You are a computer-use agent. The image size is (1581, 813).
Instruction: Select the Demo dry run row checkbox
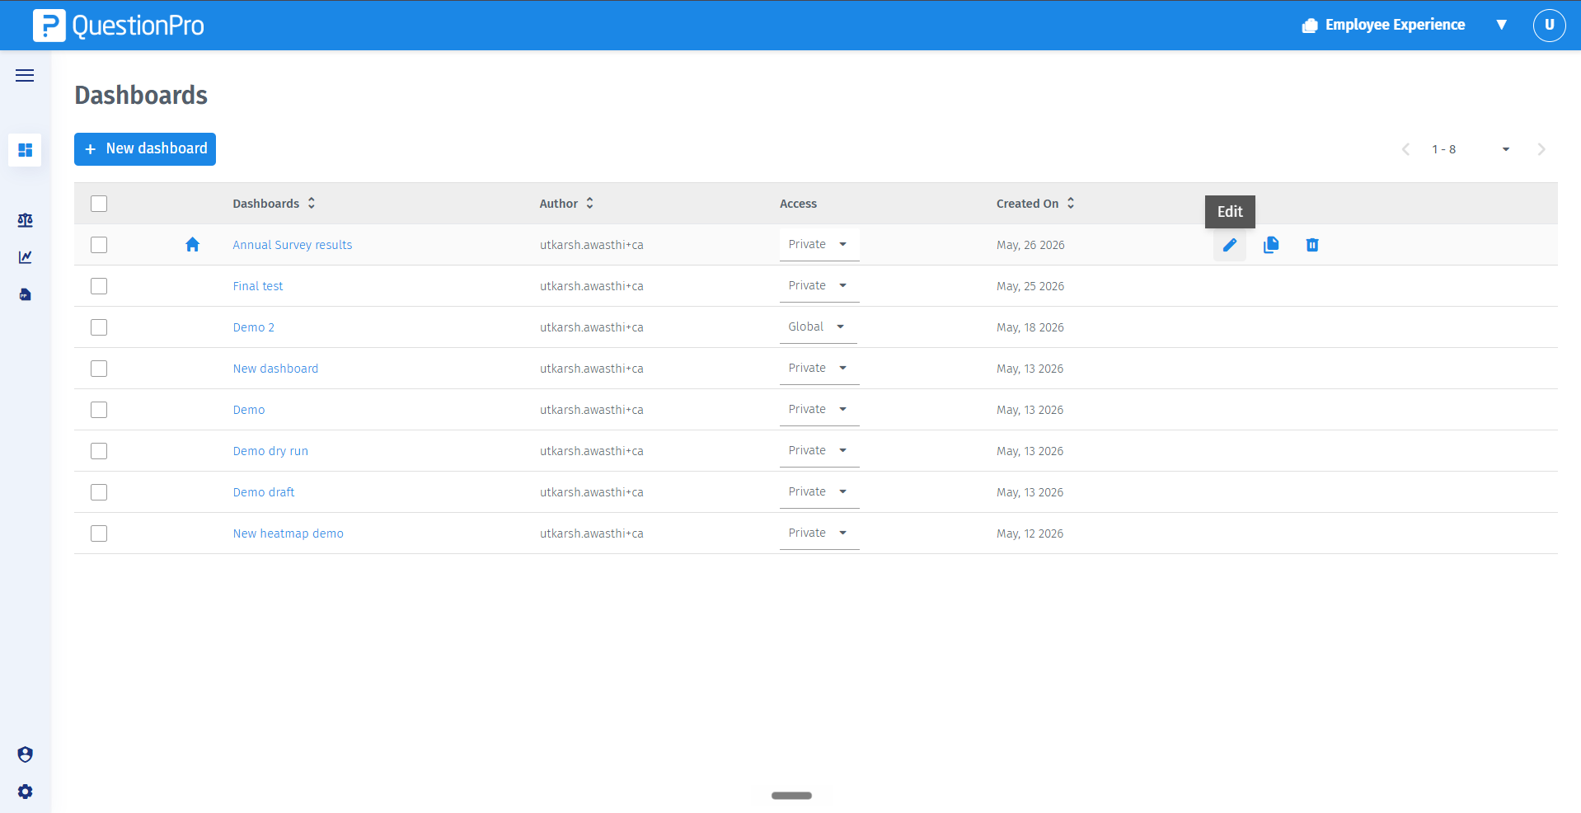pos(99,451)
